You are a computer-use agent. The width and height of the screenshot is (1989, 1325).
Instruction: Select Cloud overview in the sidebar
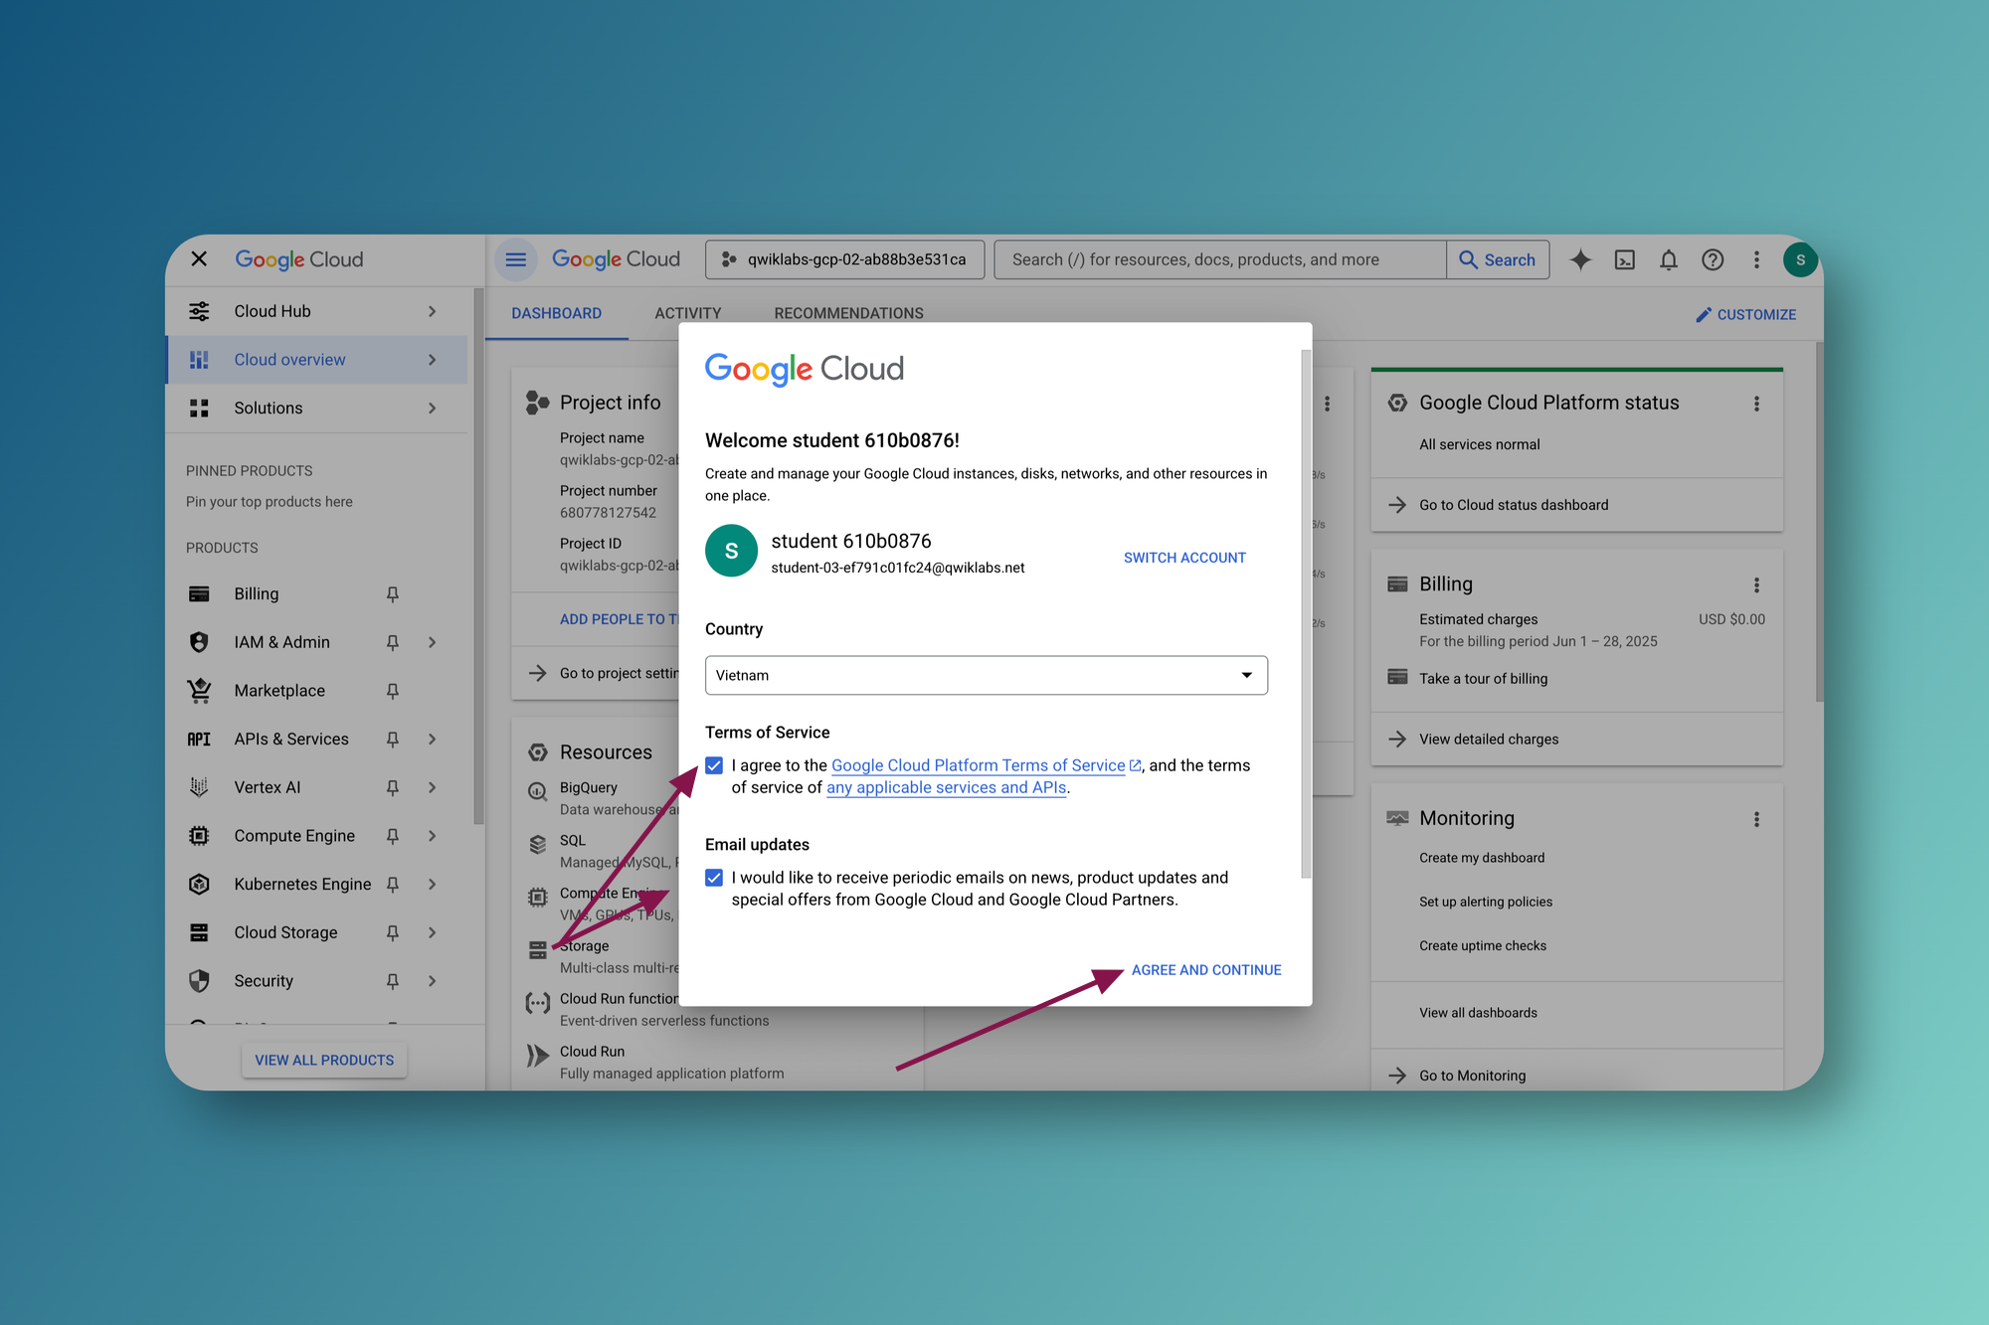pos(316,360)
